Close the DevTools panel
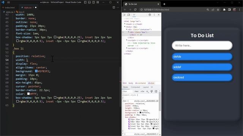Viewport: 243px width, 136px height. 159,15
